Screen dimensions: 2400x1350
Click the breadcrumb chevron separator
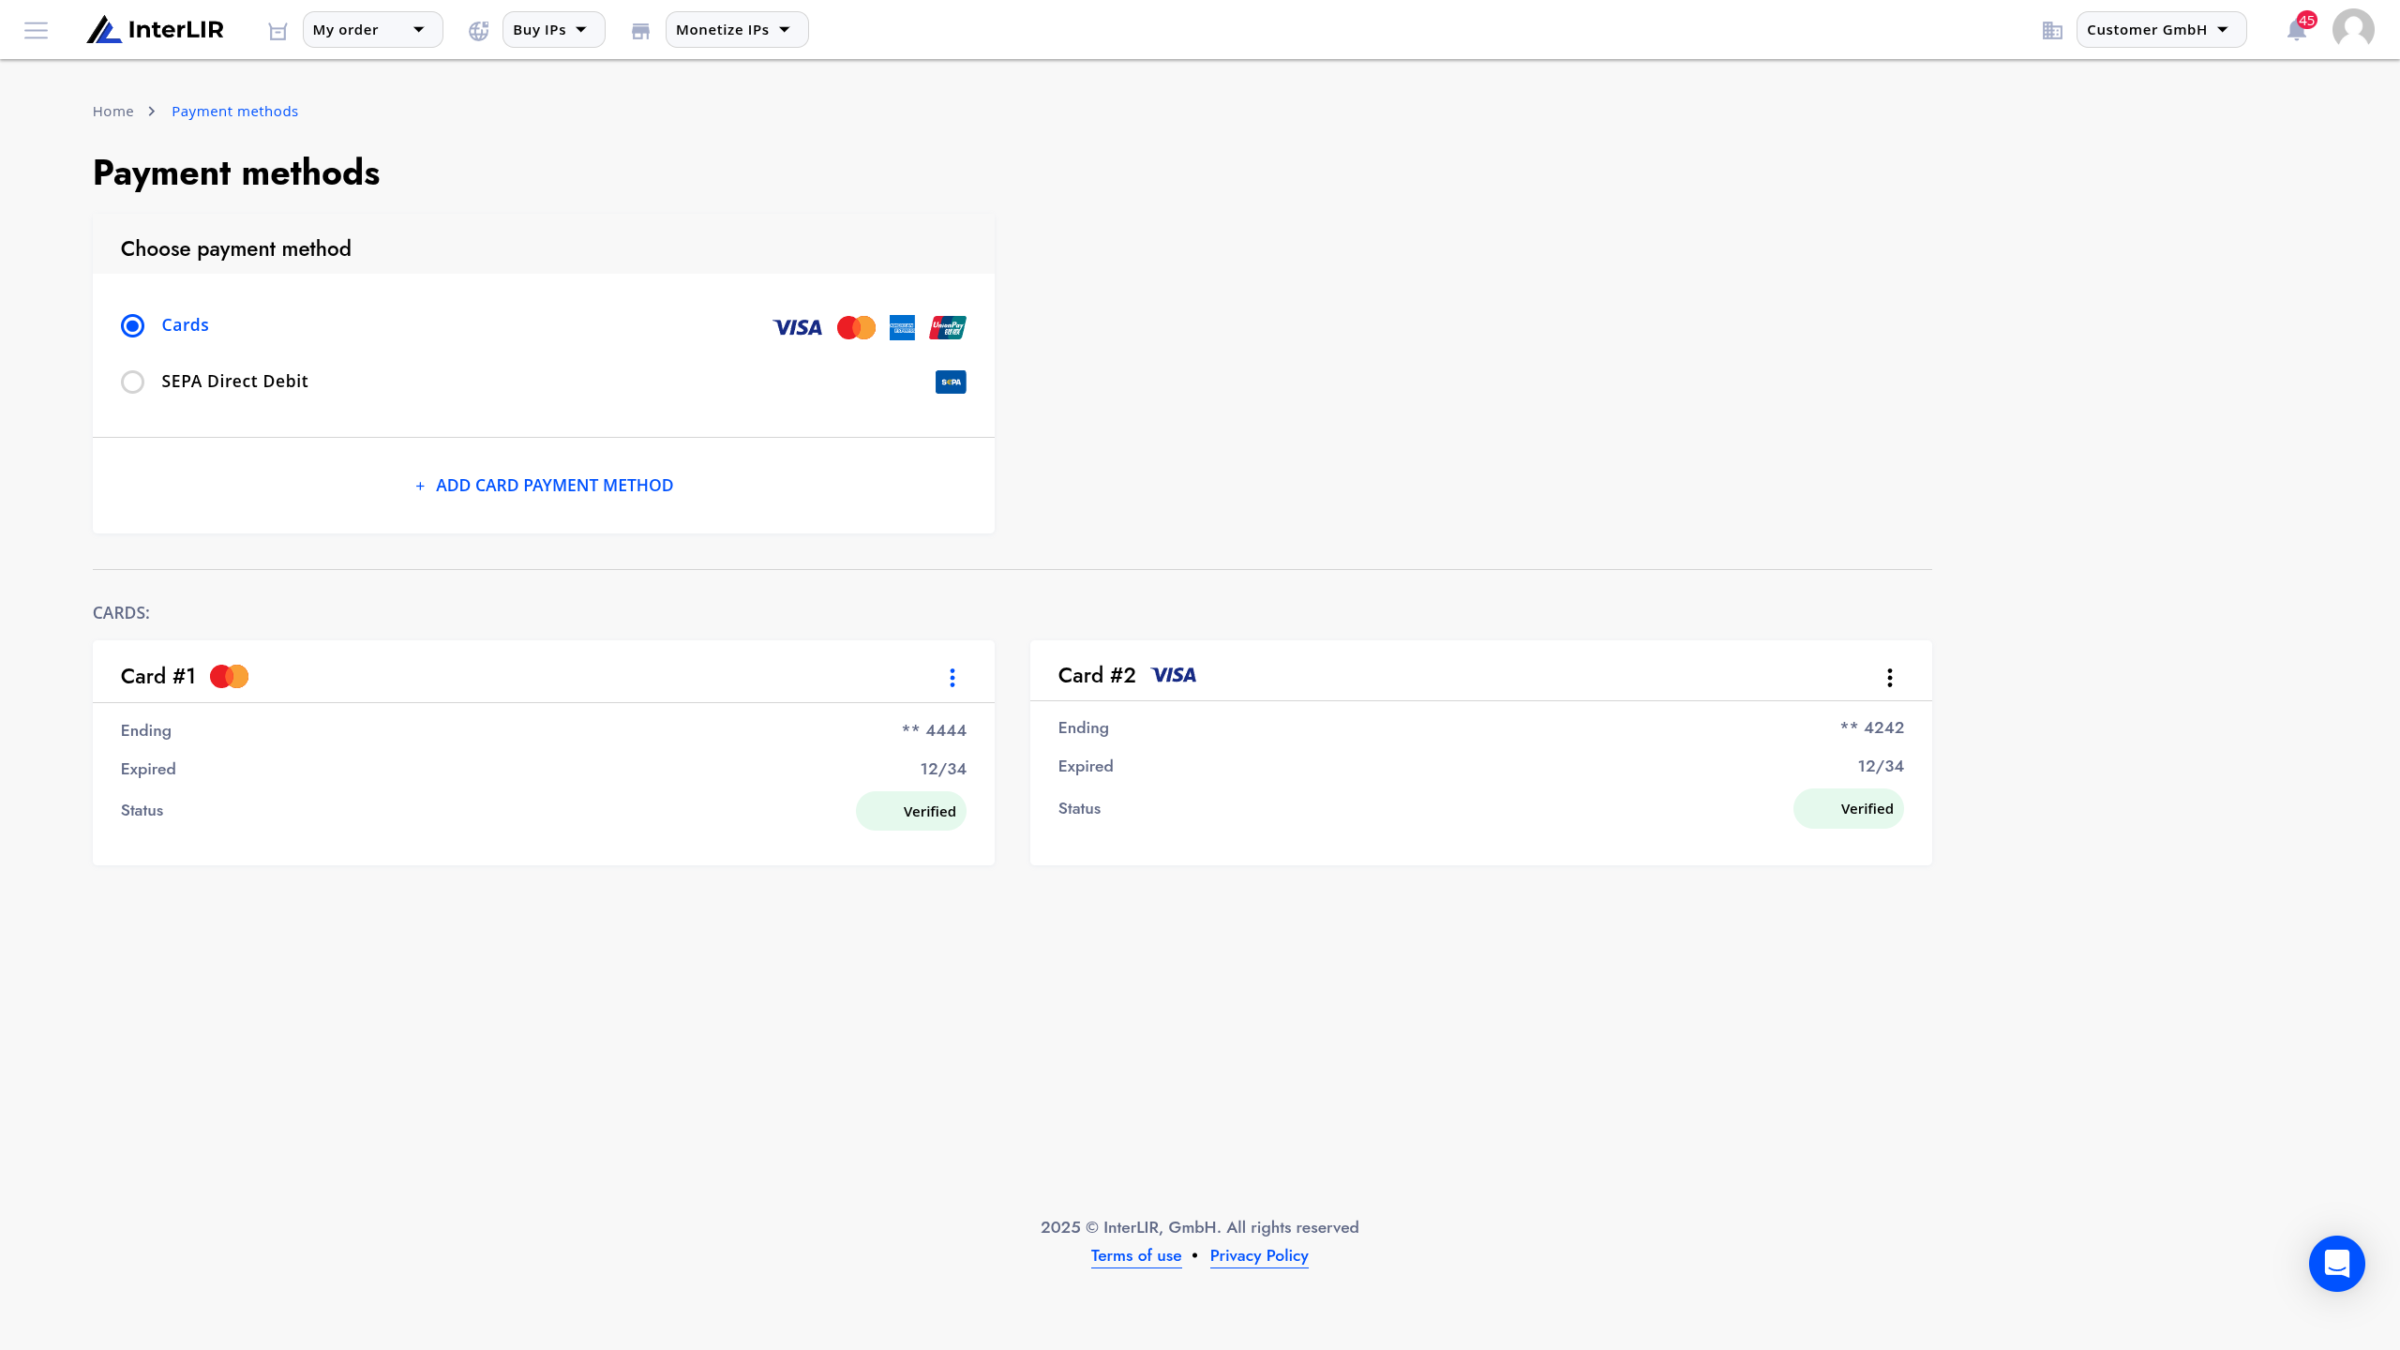[x=152, y=112]
